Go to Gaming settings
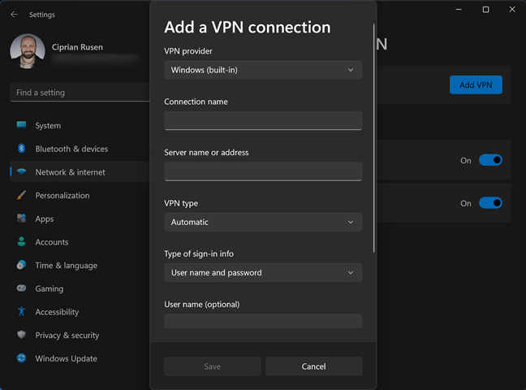This screenshot has height=390, width=526. (80, 288)
